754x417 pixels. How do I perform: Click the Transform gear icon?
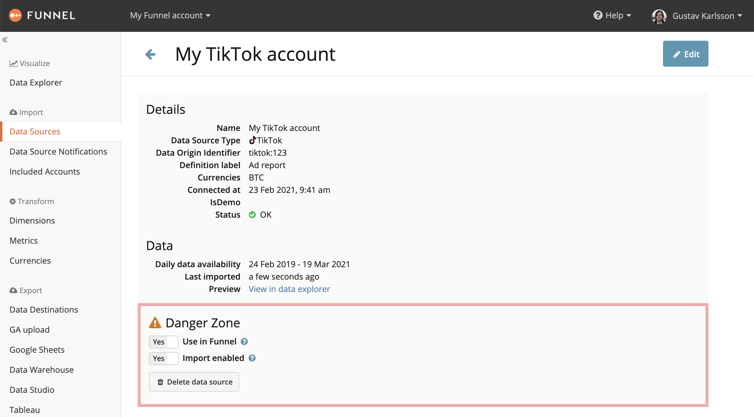13,201
